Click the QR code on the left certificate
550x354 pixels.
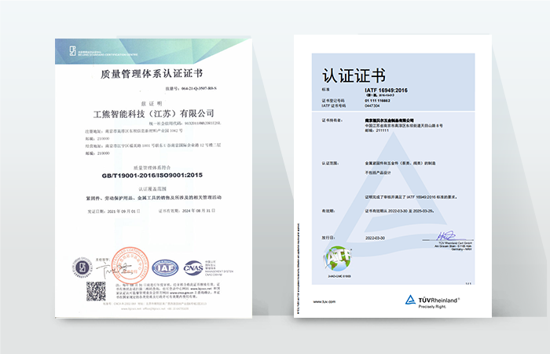tap(96, 291)
